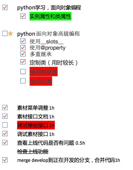The height and width of the screenshot is (170, 133).
Task: Uncheck the 多重继承 checkbox
Action: click(x=23, y=54)
